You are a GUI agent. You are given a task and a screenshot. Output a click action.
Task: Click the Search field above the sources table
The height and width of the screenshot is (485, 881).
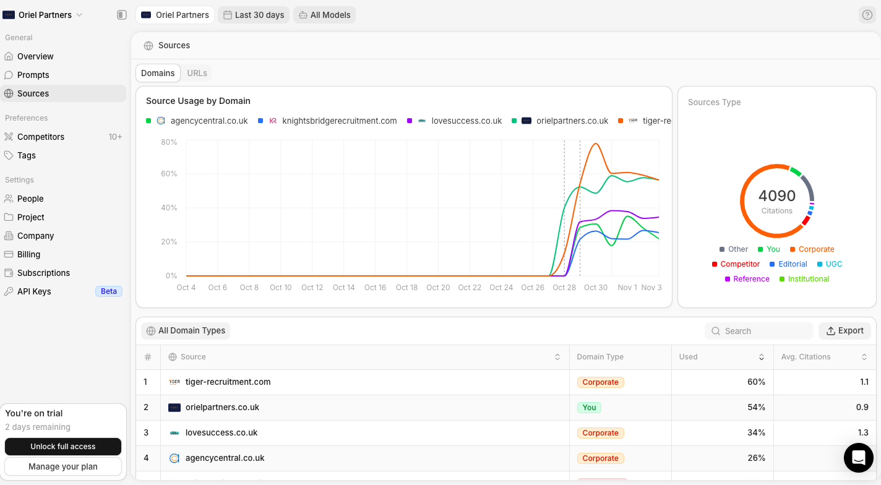point(759,330)
